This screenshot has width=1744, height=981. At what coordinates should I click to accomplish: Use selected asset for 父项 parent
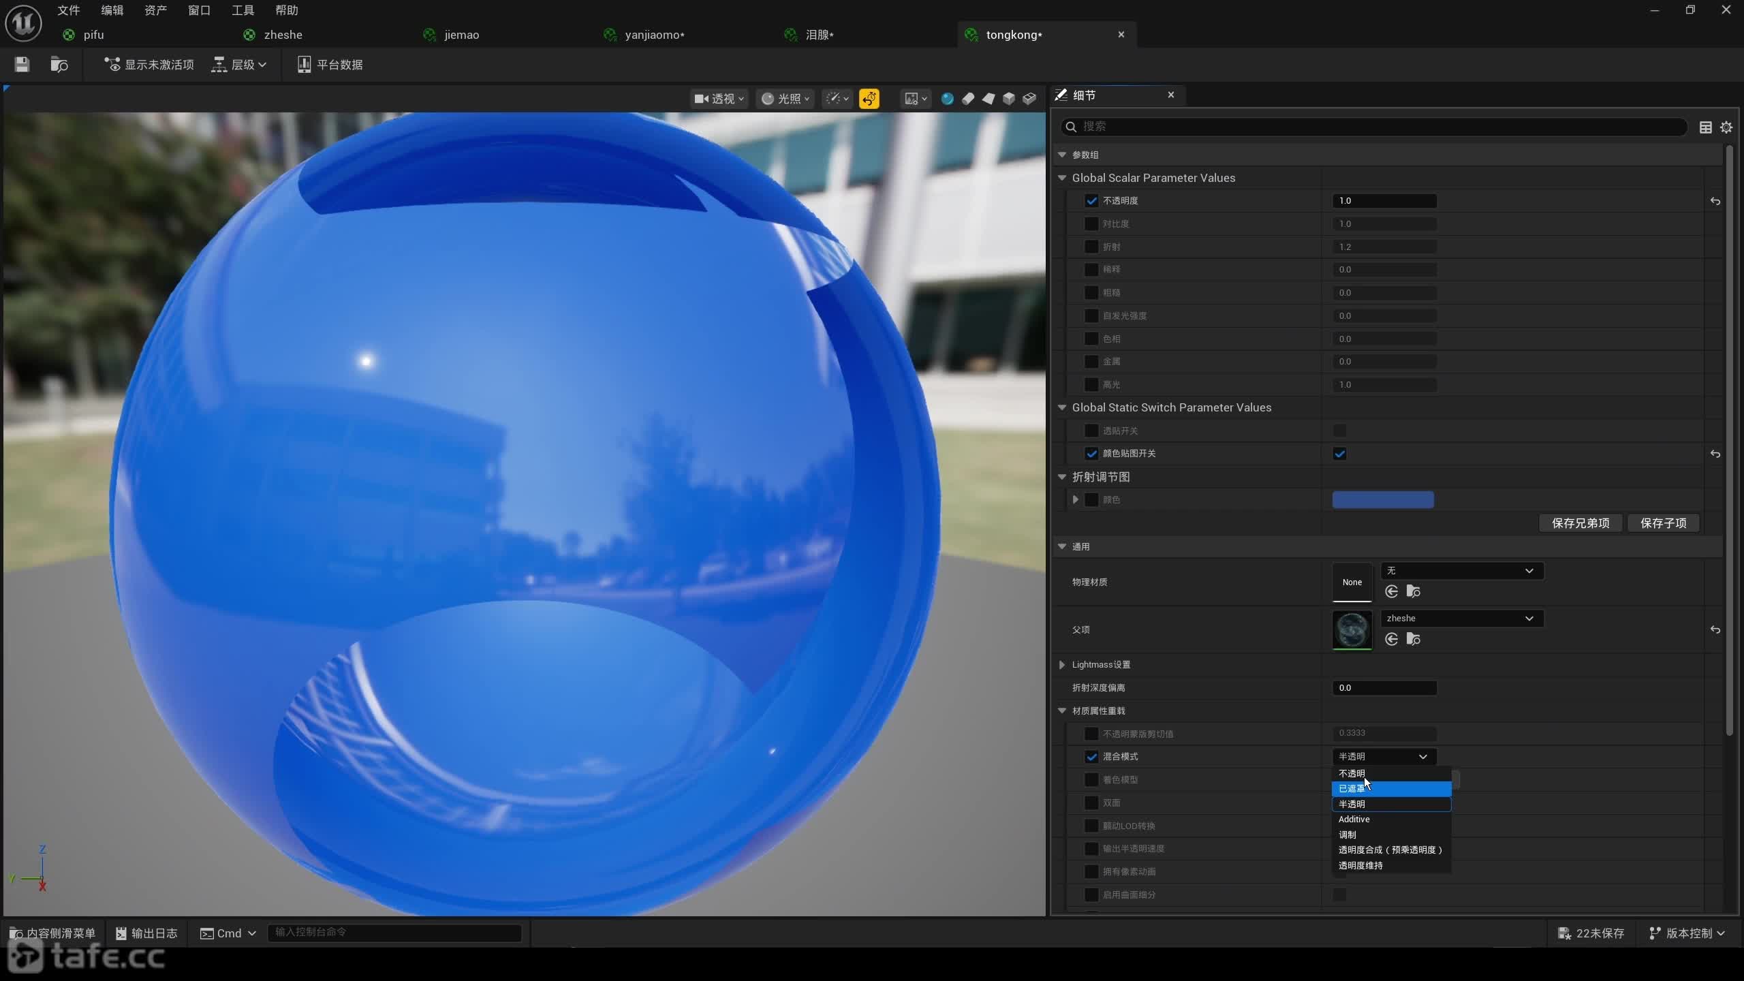click(x=1392, y=639)
